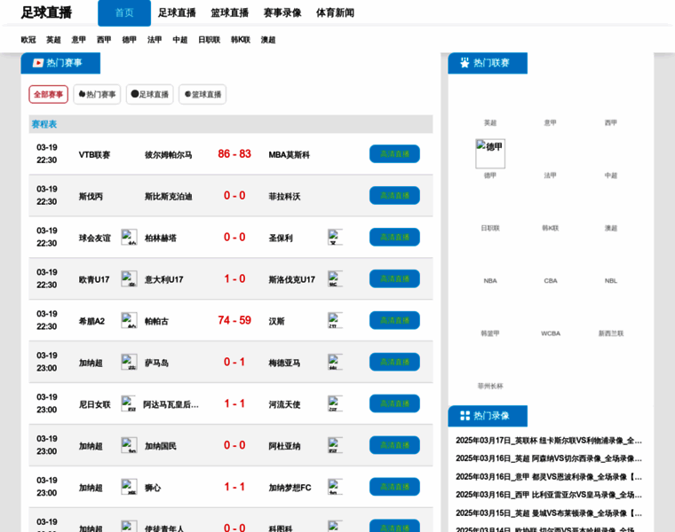Open WCBA in the 热门联赛 panel
The width and height of the screenshot is (675, 532).
click(x=551, y=333)
